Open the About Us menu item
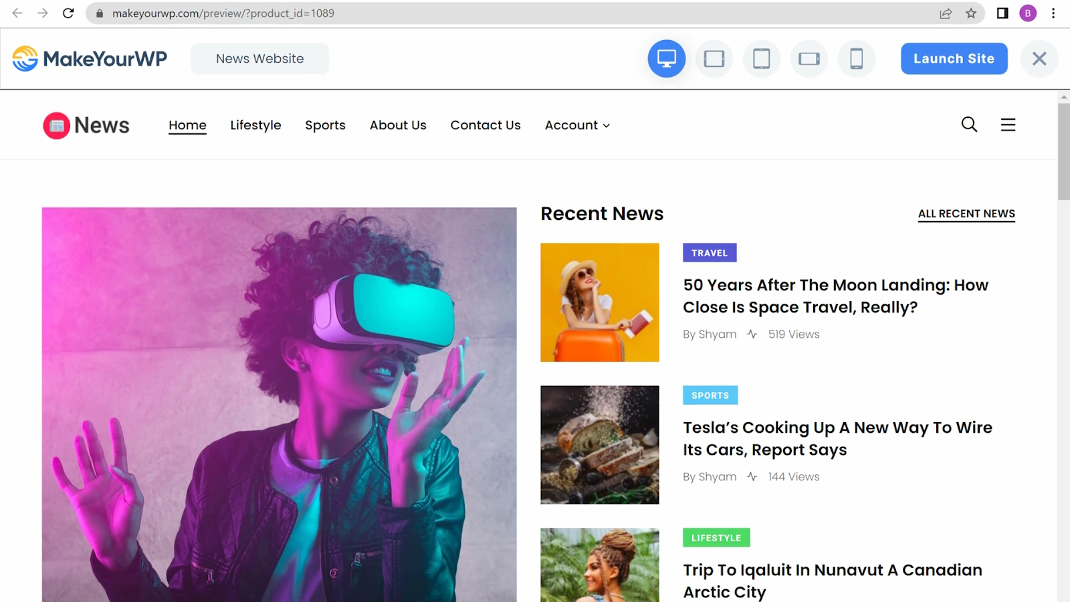The height and width of the screenshot is (602, 1070). point(398,125)
